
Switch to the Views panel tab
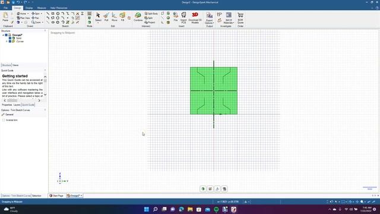coord(15,65)
